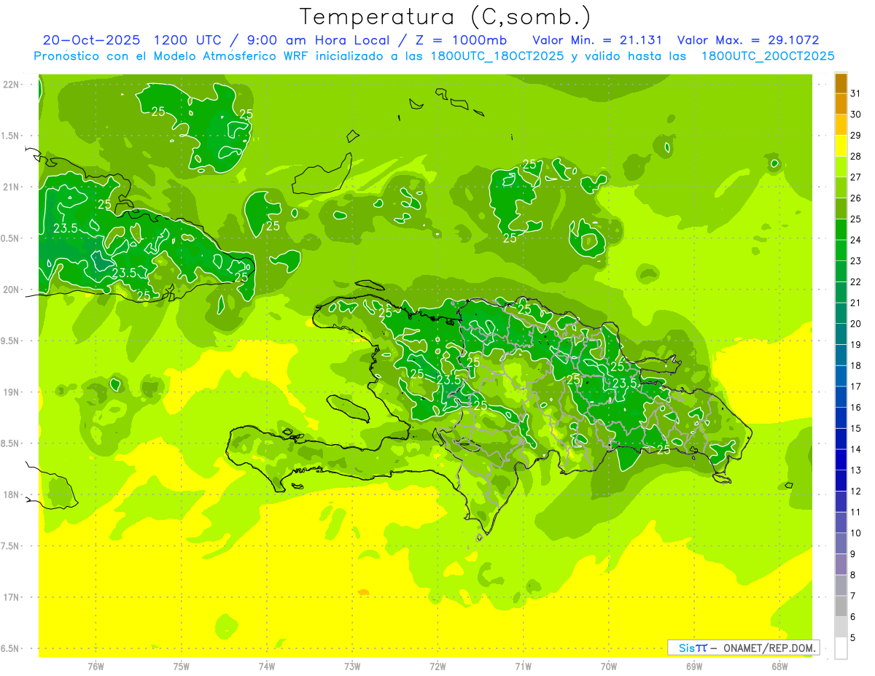The image size is (875, 676).
Task: Click the color bar label '31'
Action: tap(856, 93)
